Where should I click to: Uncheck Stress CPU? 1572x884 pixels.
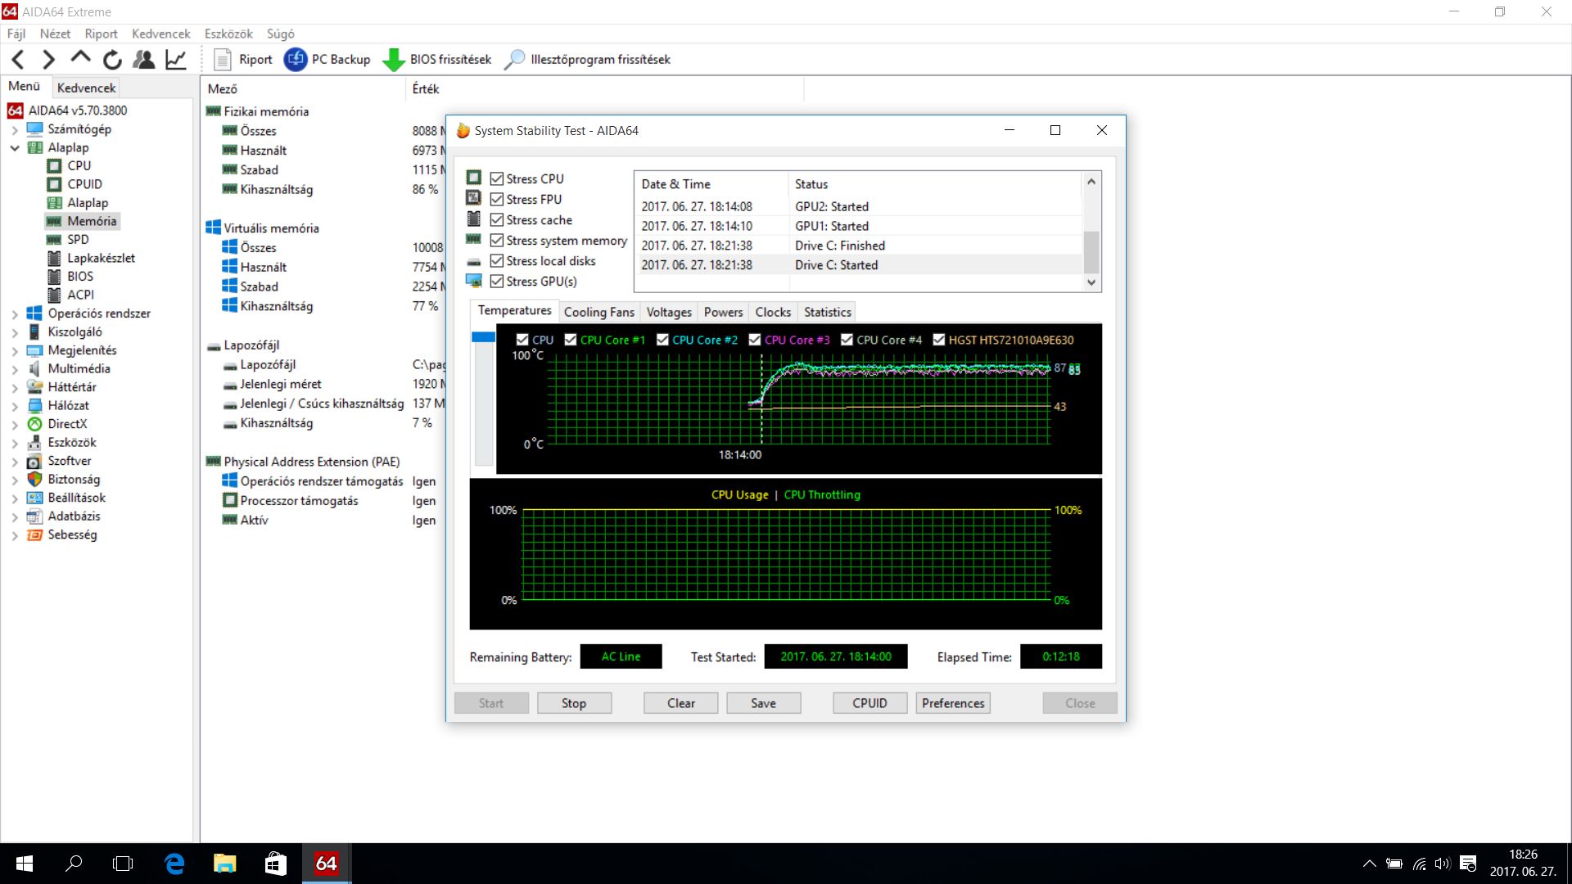click(496, 178)
